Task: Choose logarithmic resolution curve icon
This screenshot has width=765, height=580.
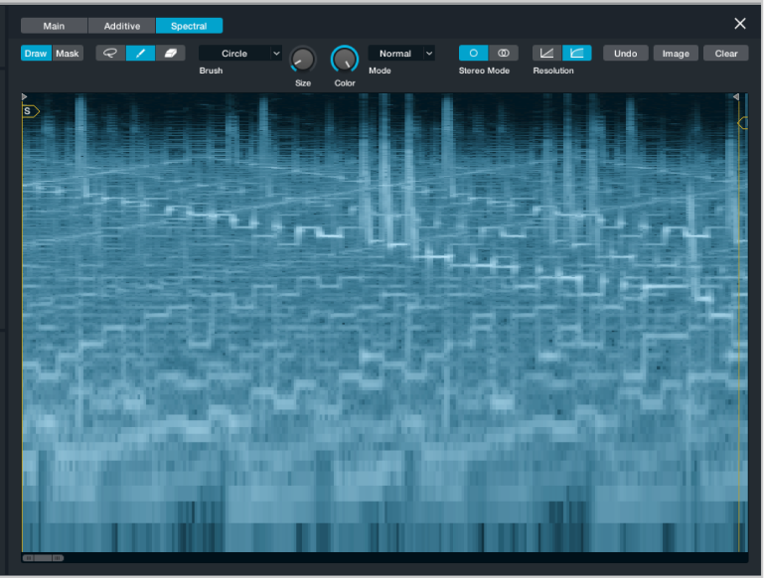Action: point(577,54)
